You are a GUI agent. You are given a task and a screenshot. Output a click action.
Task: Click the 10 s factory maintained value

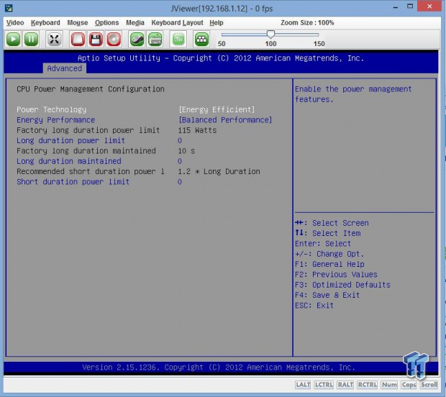[x=186, y=151]
